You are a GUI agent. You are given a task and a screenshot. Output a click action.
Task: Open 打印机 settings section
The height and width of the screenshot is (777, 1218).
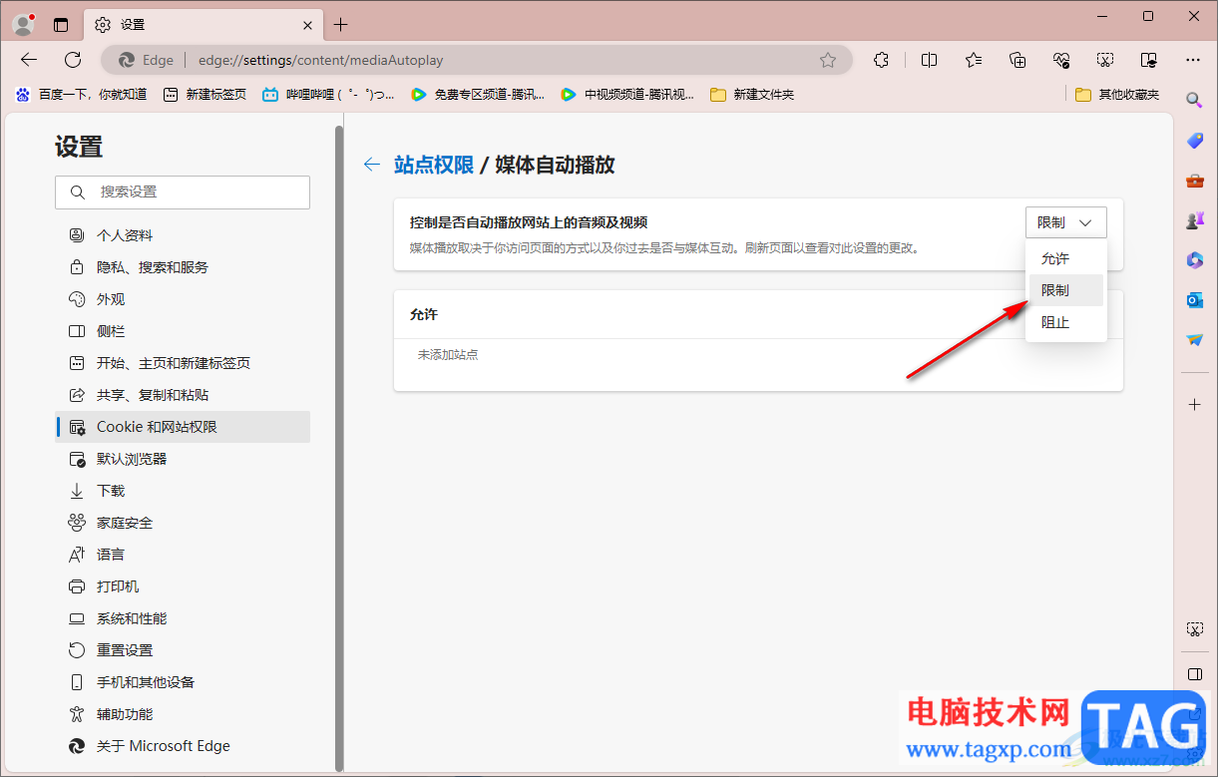[x=183, y=586]
